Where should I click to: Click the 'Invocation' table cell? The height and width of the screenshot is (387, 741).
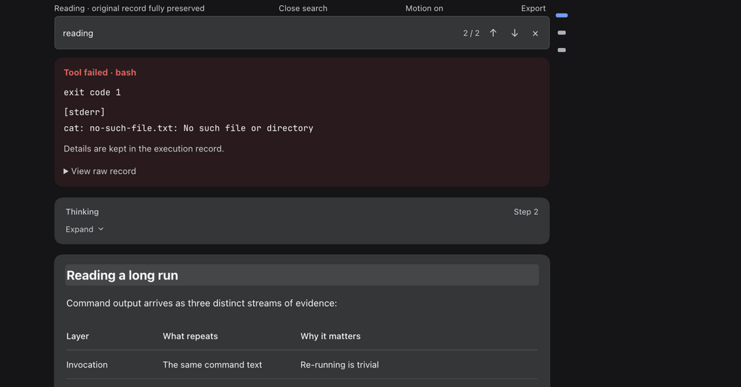coord(87,365)
